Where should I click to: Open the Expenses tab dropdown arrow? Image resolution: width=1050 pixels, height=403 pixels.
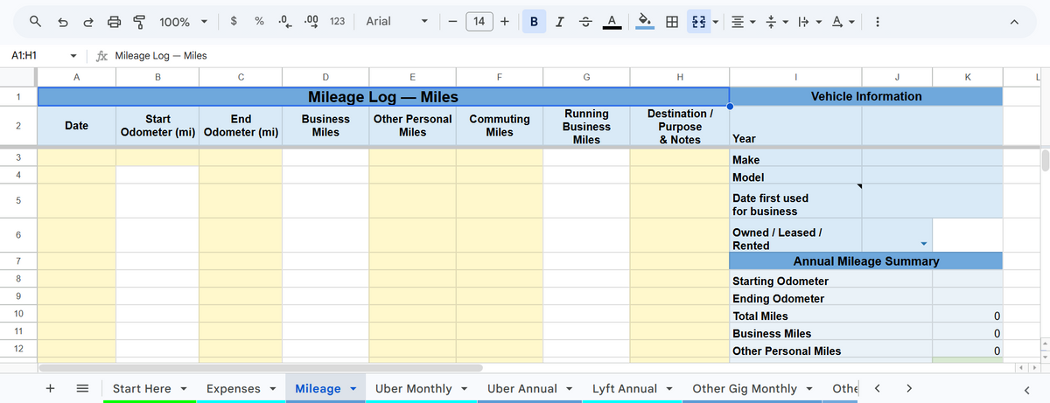pyautogui.click(x=272, y=389)
